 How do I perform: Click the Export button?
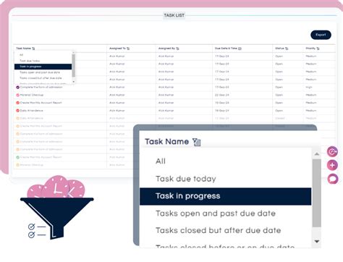point(321,35)
